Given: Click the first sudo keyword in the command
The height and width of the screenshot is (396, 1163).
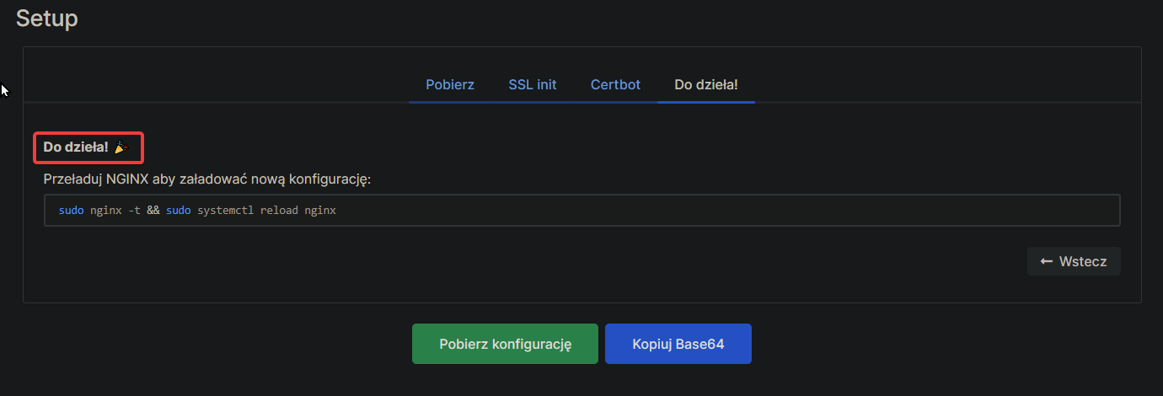Looking at the screenshot, I should [x=71, y=211].
